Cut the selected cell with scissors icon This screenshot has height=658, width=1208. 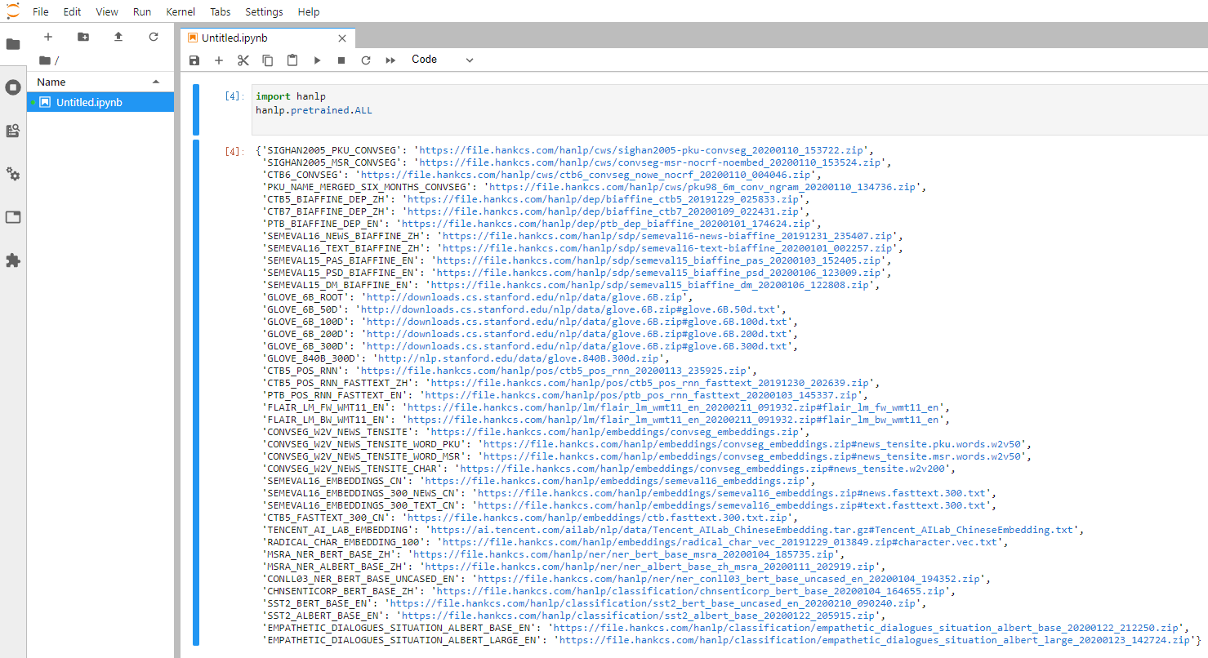pos(243,60)
